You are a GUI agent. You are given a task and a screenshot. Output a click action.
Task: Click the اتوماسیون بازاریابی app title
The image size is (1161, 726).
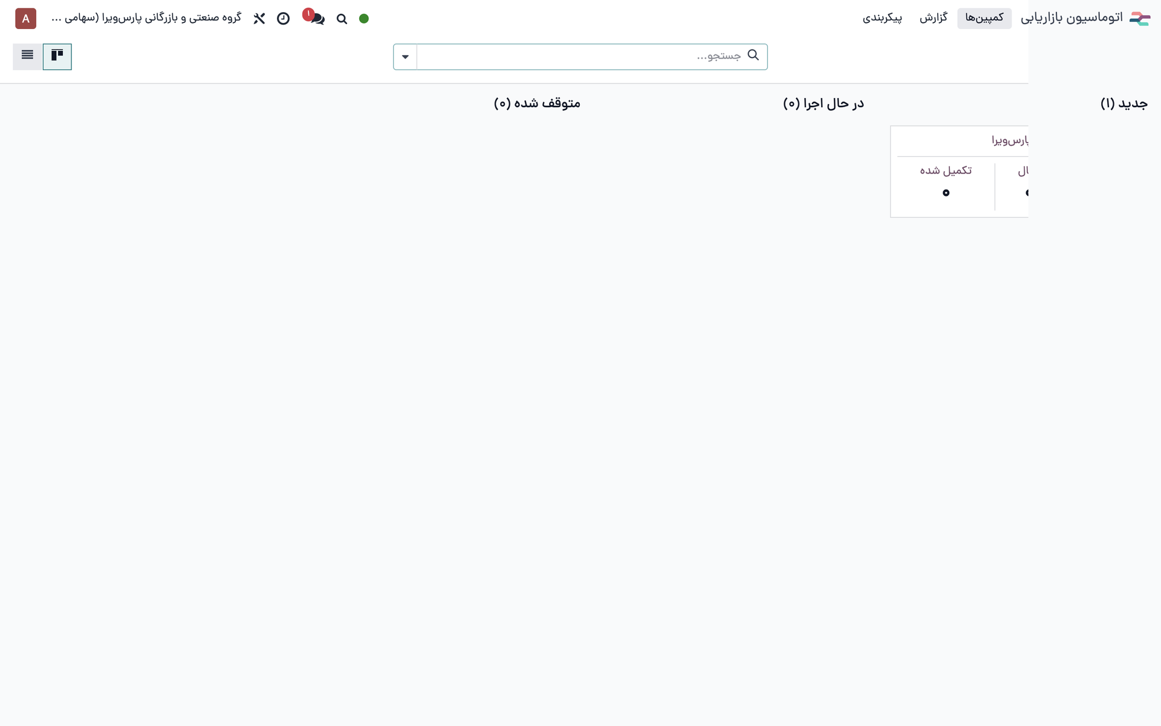1072,18
